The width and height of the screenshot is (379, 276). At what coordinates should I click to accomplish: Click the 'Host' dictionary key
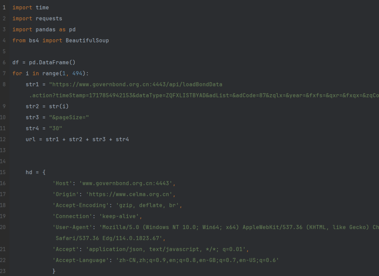[62, 183]
